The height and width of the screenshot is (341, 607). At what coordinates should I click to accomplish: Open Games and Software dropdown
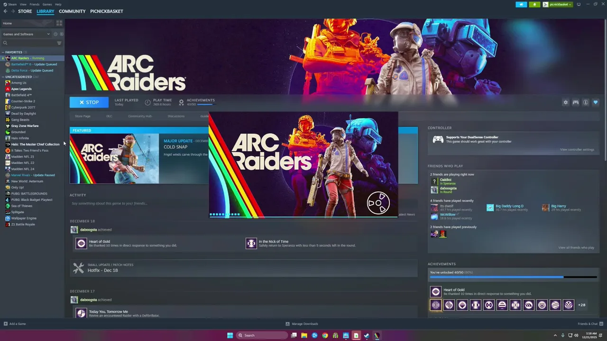[26, 34]
